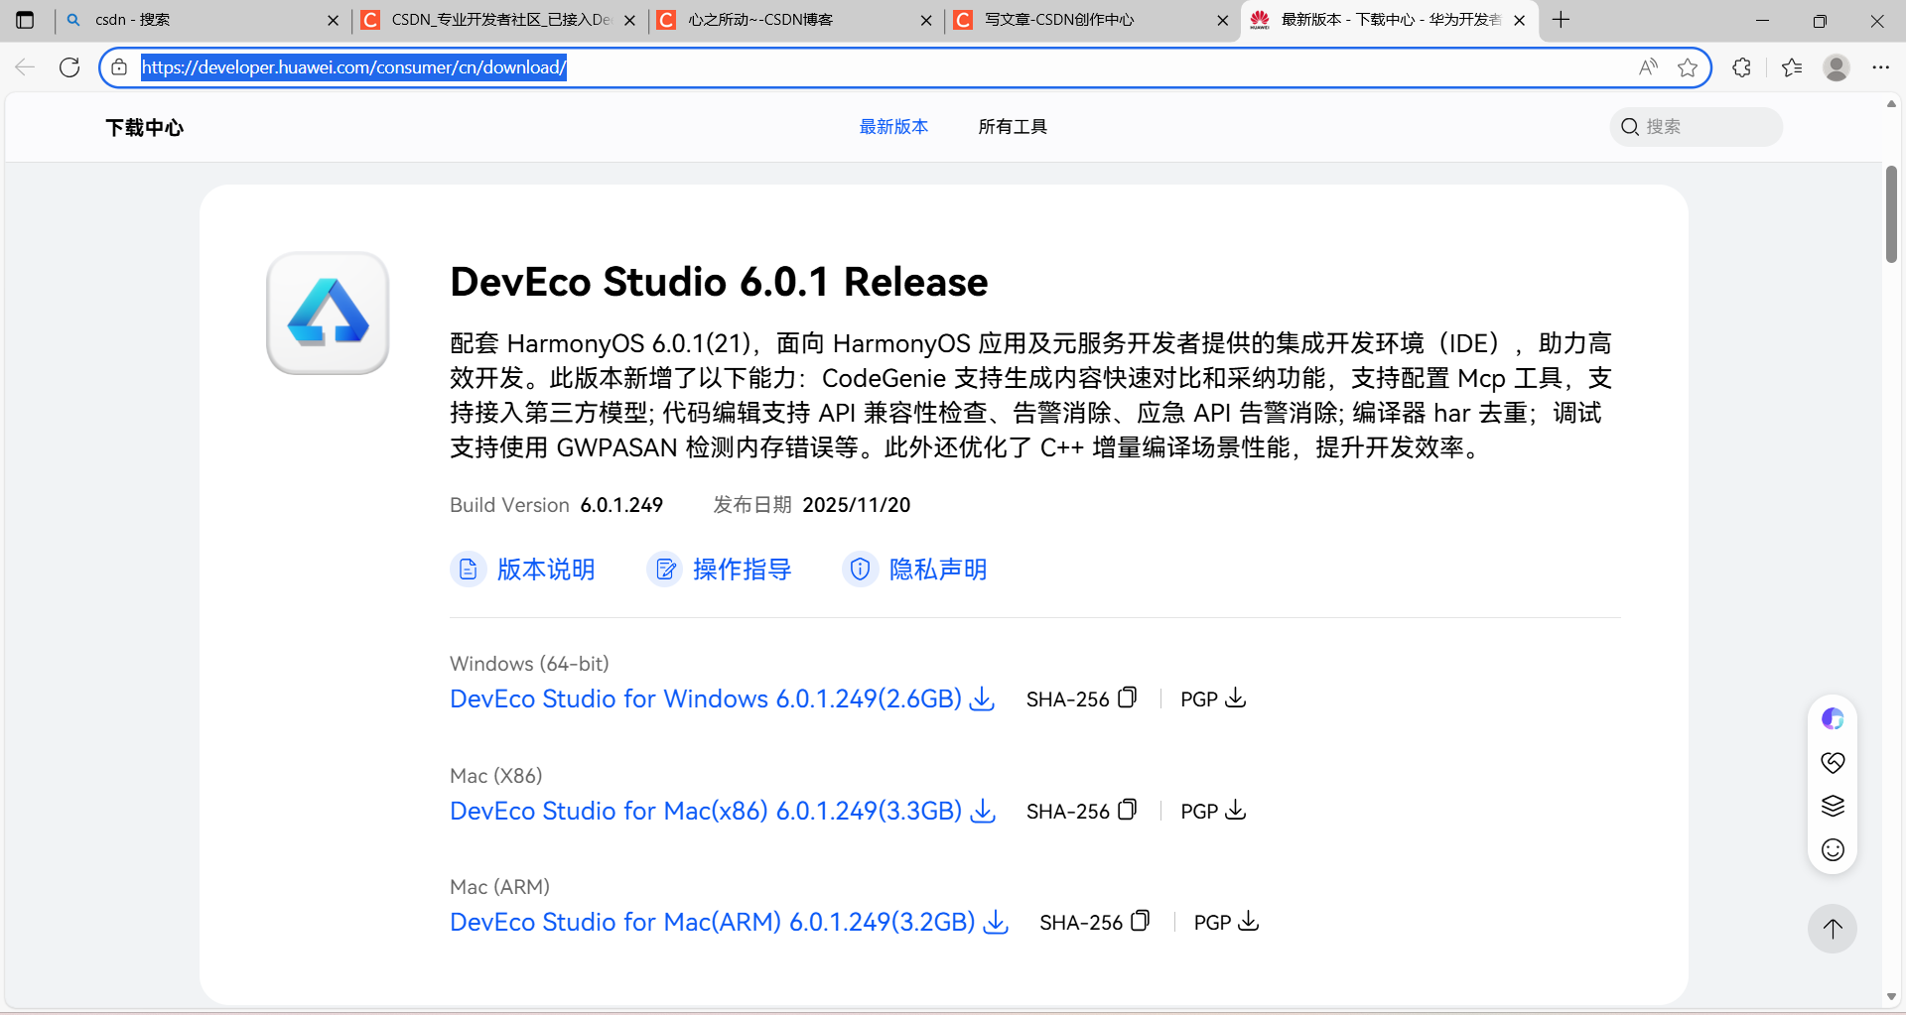Image resolution: width=1906 pixels, height=1015 pixels.
Task: Download DevEco Studio for Windows 6.0.1.249
Action: click(706, 698)
